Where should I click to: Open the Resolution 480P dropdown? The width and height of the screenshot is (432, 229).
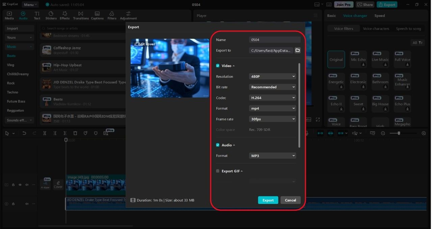273,77
